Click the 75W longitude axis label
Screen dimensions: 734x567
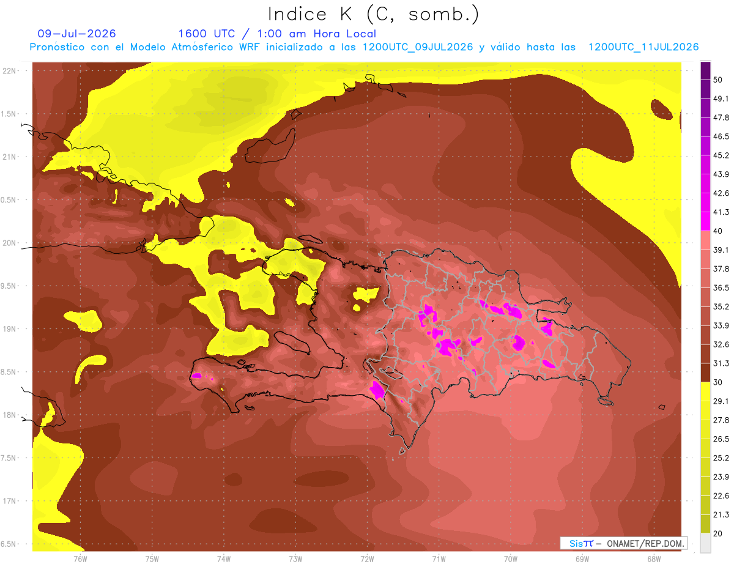tap(152, 558)
